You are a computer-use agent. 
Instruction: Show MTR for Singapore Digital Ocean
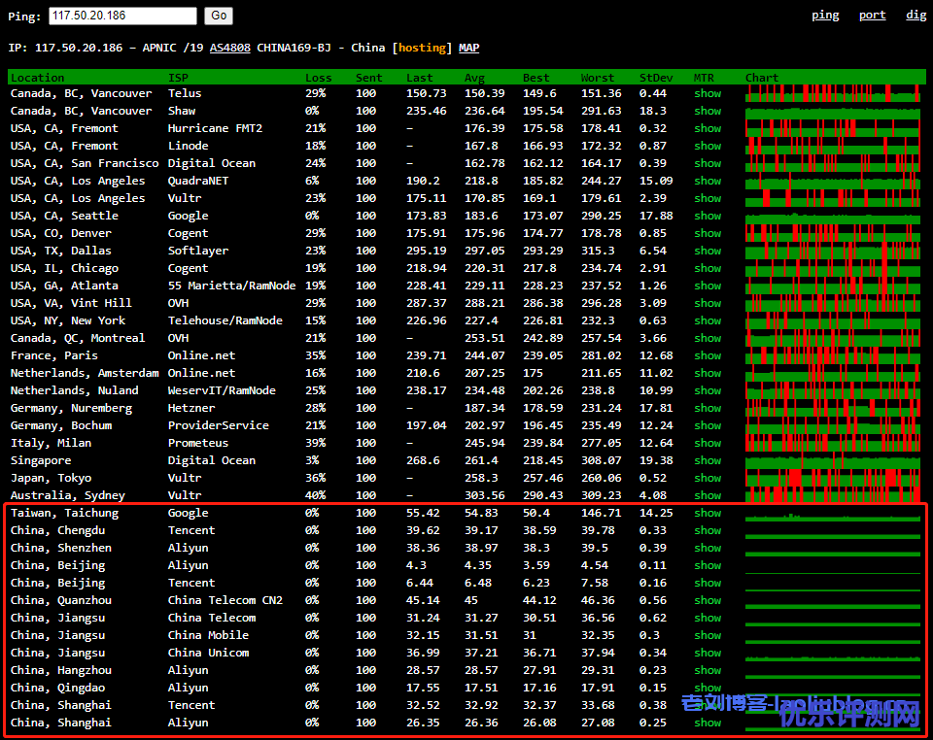tap(708, 460)
